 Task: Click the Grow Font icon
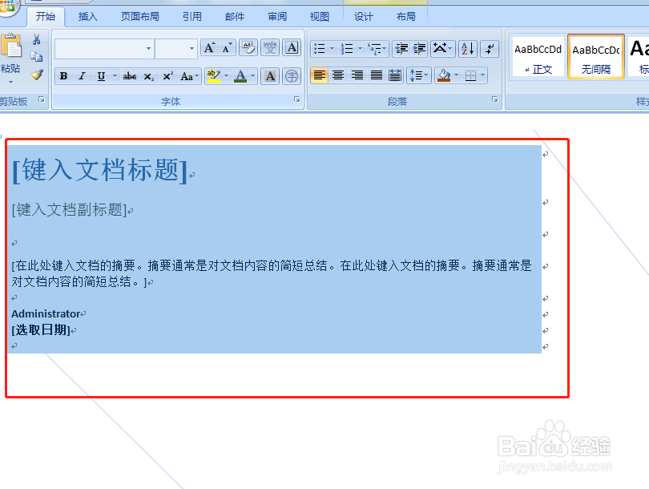(209, 46)
